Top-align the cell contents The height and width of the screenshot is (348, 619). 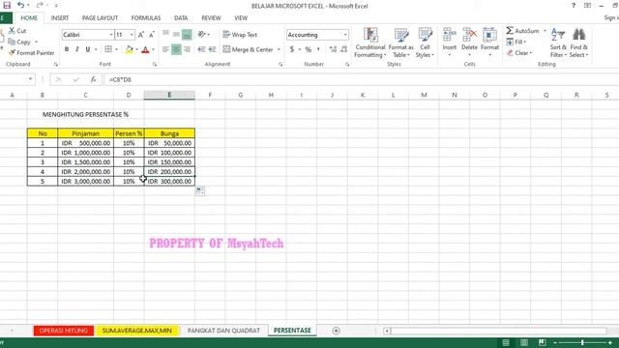pos(165,35)
